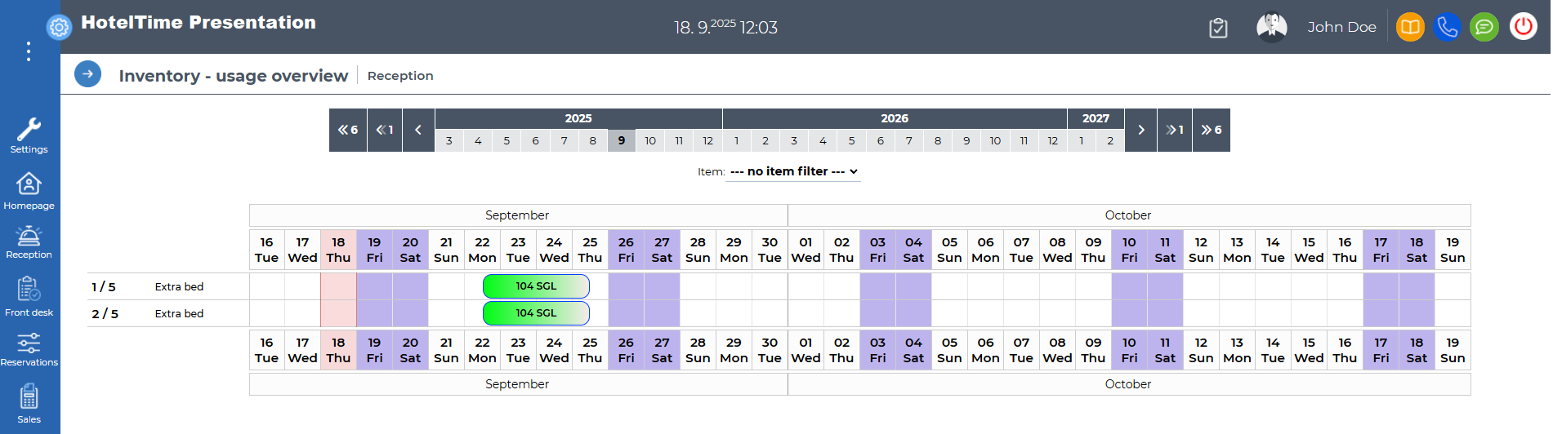Open the clipboard tasks icon in header
This screenshot has width=1553, height=434.
[1218, 28]
